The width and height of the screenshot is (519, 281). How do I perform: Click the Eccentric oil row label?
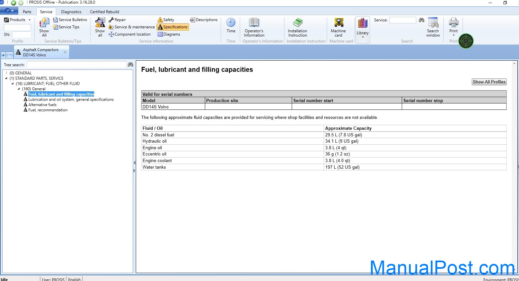pos(154,154)
